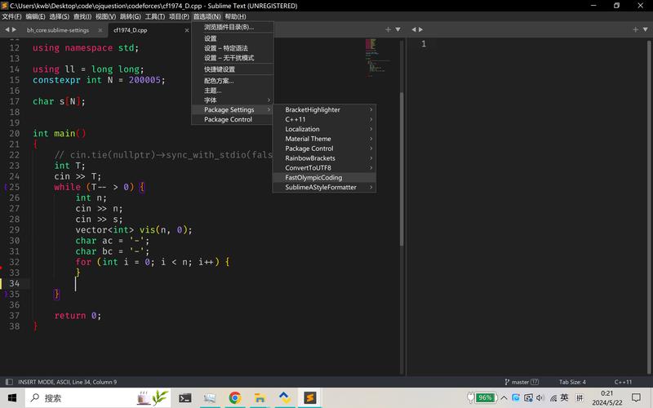The width and height of the screenshot is (653, 408).
Task: Open the terminal icon in the taskbar
Action: [x=185, y=397]
